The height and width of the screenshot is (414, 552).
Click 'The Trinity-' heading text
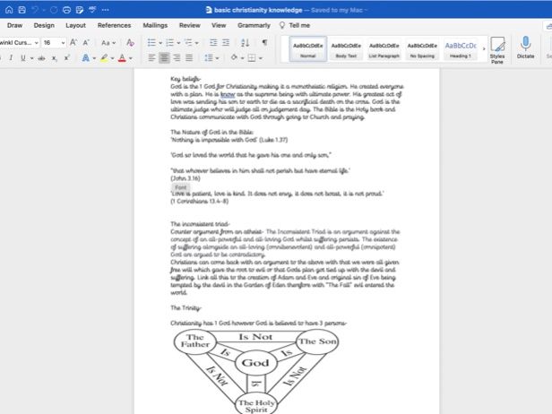pyautogui.click(x=186, y=308)
